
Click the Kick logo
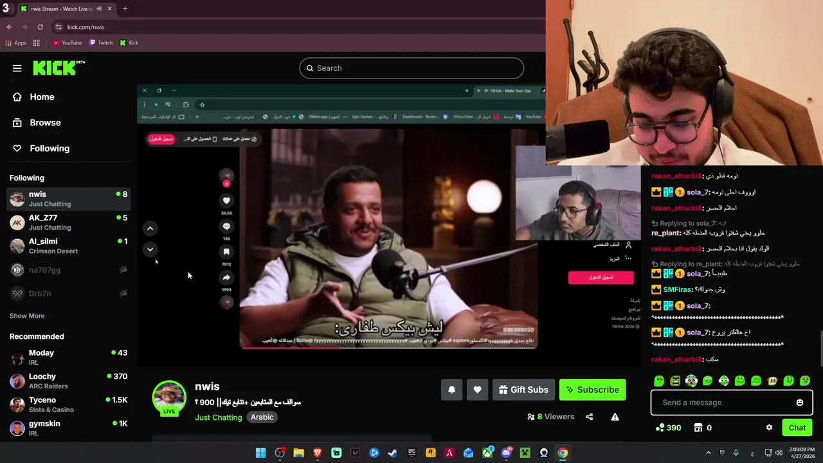(59, 68)
